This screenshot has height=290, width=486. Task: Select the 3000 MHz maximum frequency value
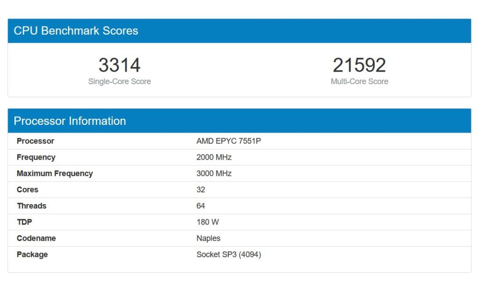pos(214,174)
